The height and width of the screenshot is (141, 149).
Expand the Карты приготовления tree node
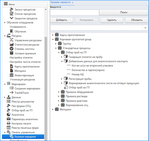(x=53, y=35)
